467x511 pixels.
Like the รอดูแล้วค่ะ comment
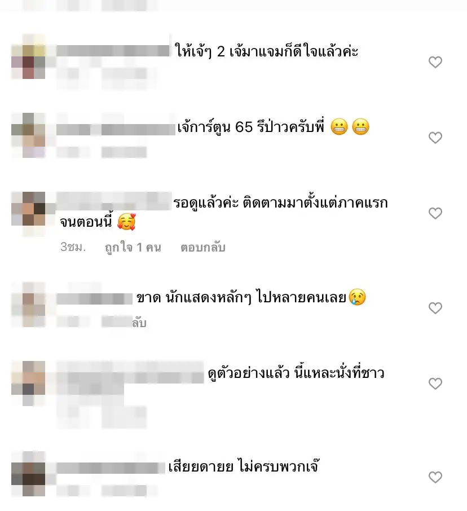435,213
